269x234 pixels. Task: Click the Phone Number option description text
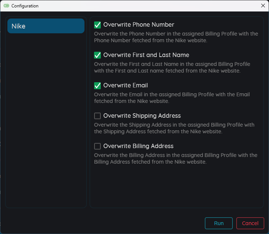176,37
